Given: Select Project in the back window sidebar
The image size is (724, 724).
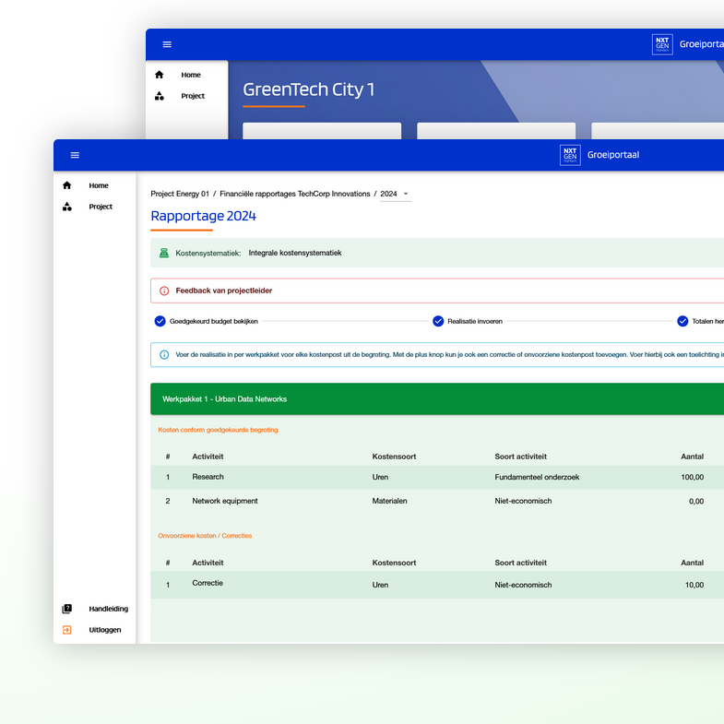Looking at the screenshot, I should pos(192,96).
